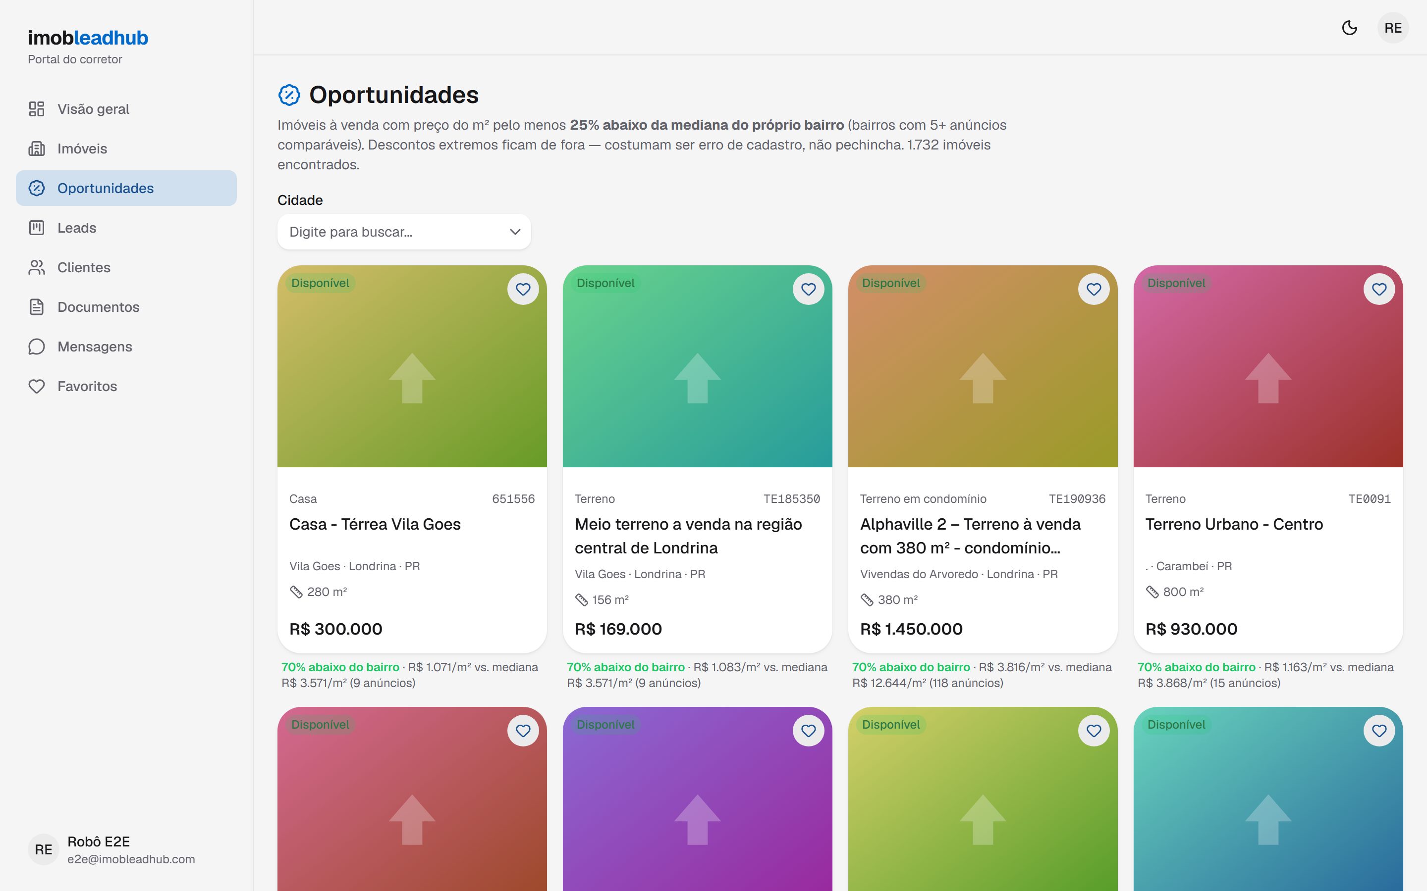Go to Mensagens
1427x891 pixels.
click(x=126, y=346)
